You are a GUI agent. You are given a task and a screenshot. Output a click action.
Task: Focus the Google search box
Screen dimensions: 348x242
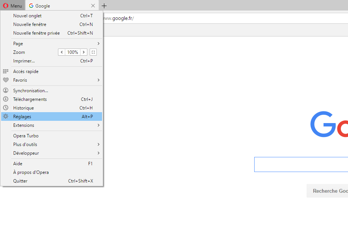click(301, 164)
